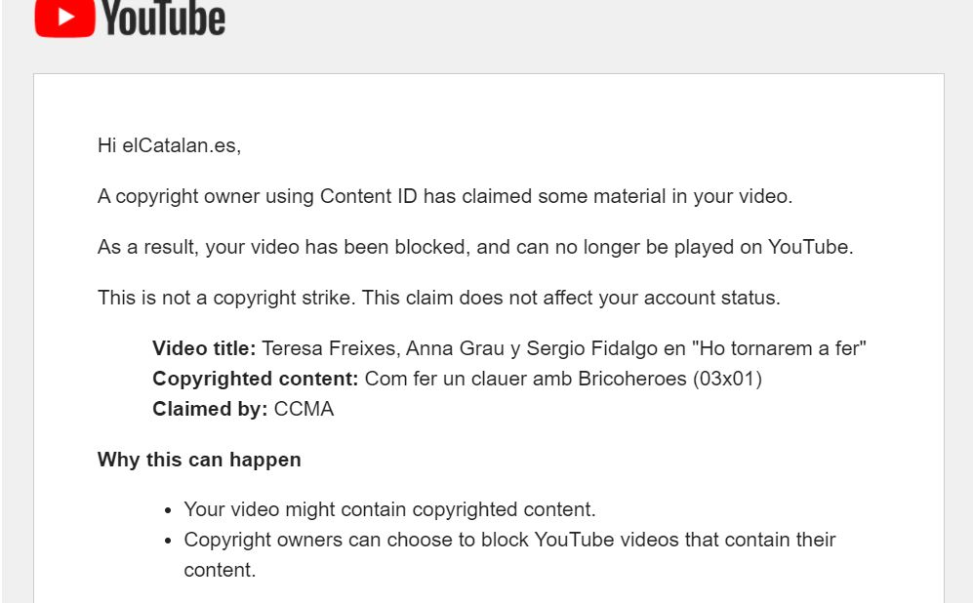Viewport: 973px width, 603px height.
Task: Click "This is not a copyright strike" text
Action: pyautogui.click(x=226, y=298)
